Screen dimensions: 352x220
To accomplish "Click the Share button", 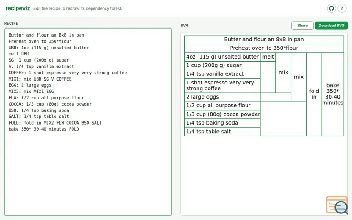I will coord(302,26).
